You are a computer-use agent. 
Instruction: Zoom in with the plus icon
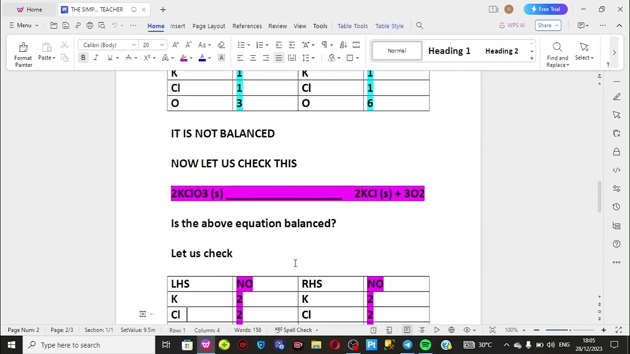(x=603, y=330)
